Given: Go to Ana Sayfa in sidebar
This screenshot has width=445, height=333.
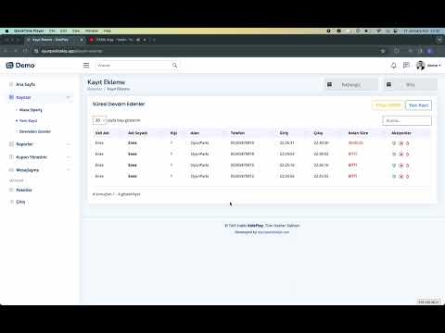Looking at the screenshot, I should (25, 84).
